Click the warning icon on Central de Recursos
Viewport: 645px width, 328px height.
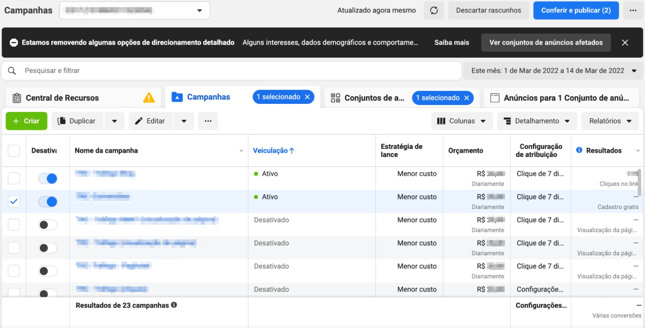click(x=149, y=98)
